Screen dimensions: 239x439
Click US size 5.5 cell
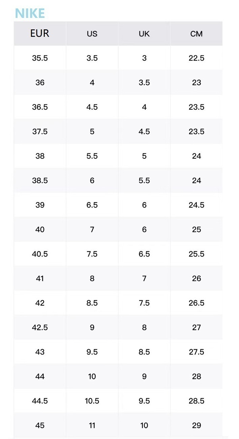coord(92,156)
